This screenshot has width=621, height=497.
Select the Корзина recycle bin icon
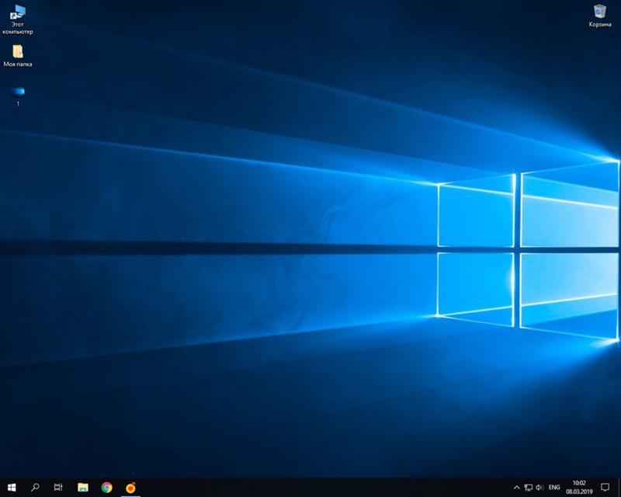(599, 16)
